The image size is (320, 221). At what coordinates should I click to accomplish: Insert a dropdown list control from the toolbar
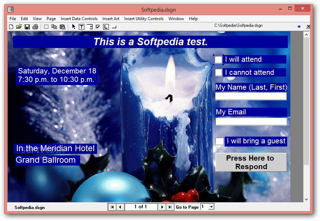[x=90, y=27]
